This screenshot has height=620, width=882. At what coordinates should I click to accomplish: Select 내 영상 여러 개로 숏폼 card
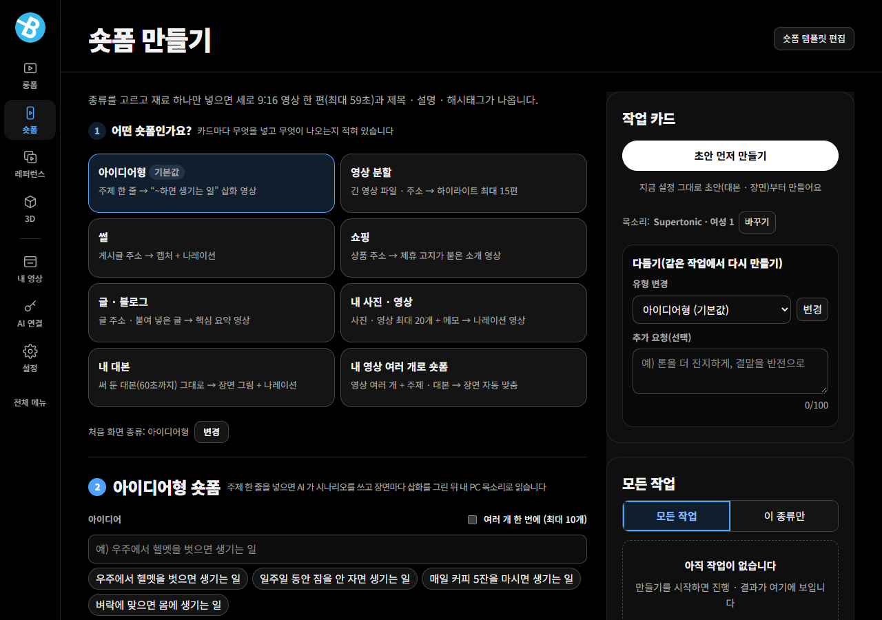coord(464,378)
